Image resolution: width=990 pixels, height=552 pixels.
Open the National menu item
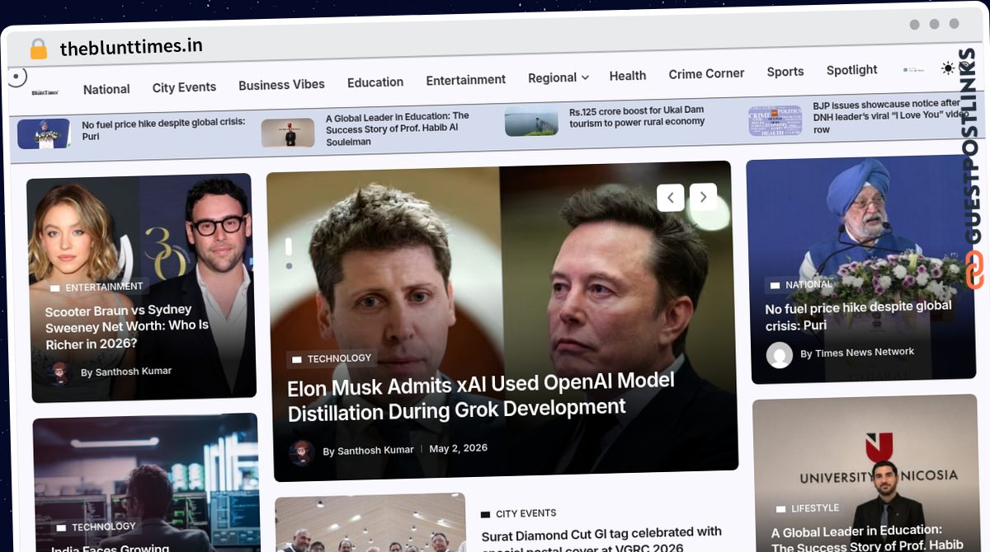[106, 89]
